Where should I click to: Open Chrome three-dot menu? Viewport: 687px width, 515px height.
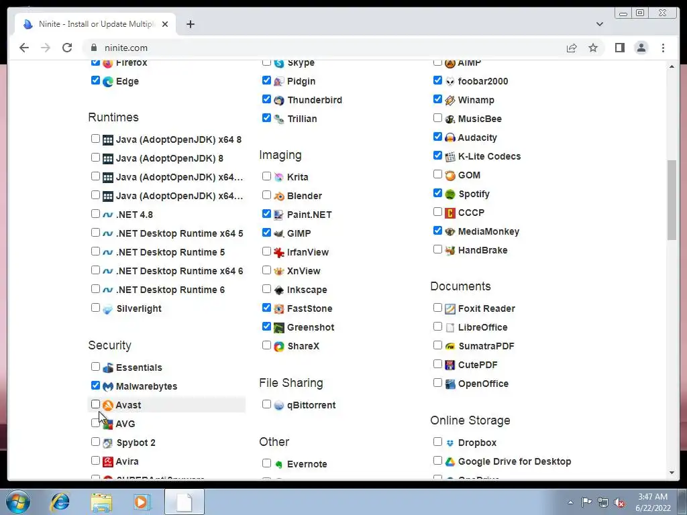point(663,48)
